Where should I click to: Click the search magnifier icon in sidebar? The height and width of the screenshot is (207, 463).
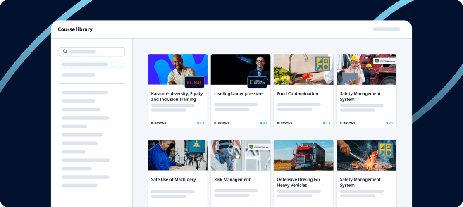[x=65, y=52]
